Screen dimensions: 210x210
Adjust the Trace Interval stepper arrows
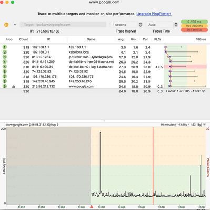pos(141,25)
